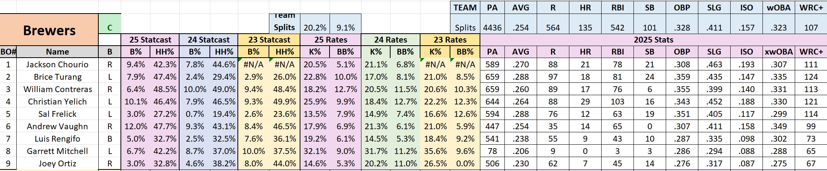Click the Team Splits 20.2% cell
827x171 pixels.
[x=315, y=27]
